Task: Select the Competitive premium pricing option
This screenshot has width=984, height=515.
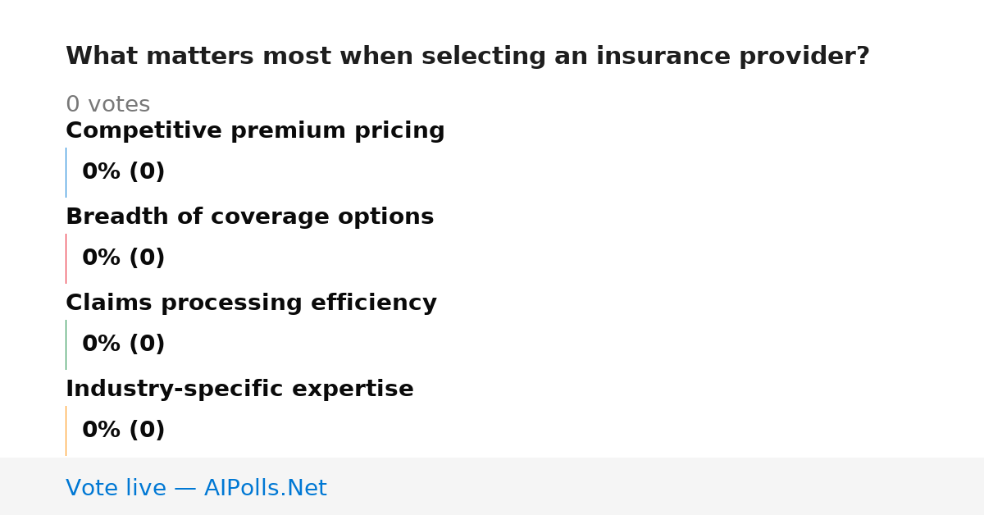Action: (255, 131)
